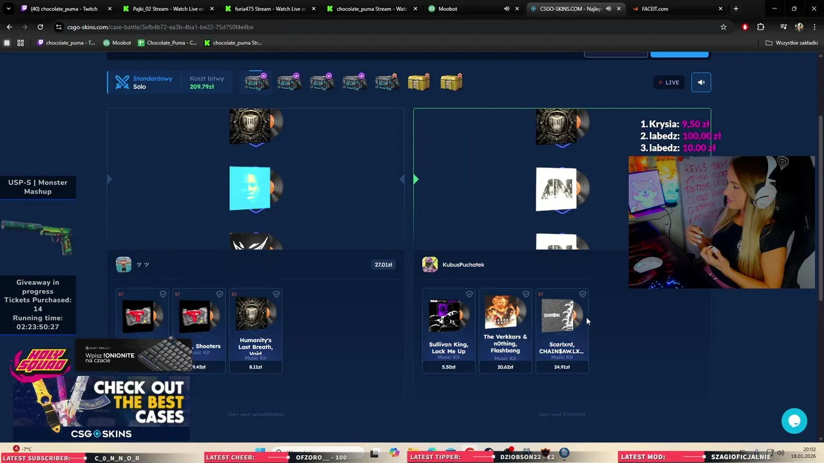Mute the CSGO-SKINS.COM tab audio icon

(608, 9)
